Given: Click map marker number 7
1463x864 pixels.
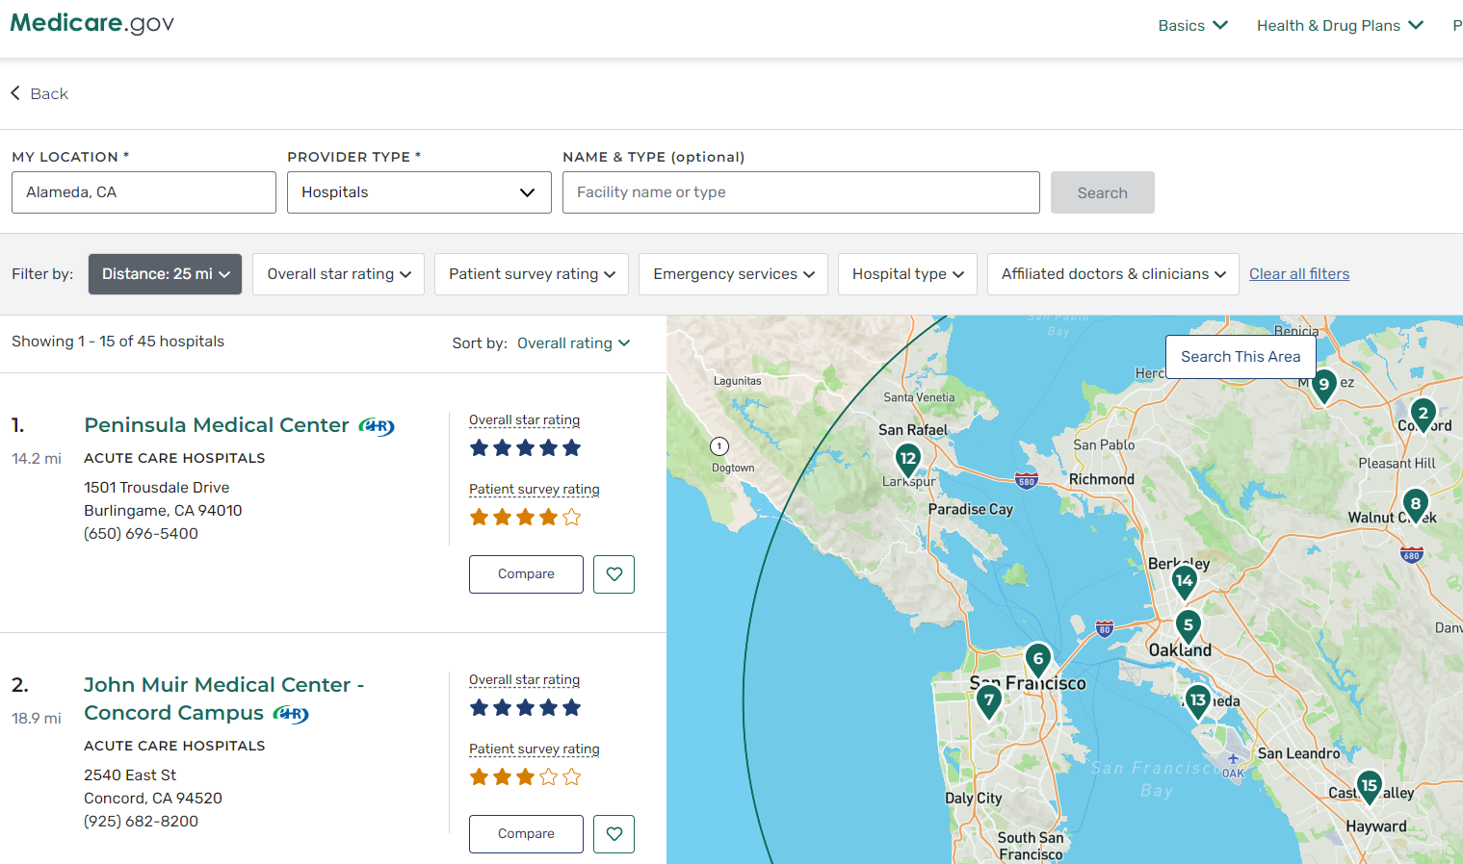Looking at the screenshot, I should pos(989,701).
